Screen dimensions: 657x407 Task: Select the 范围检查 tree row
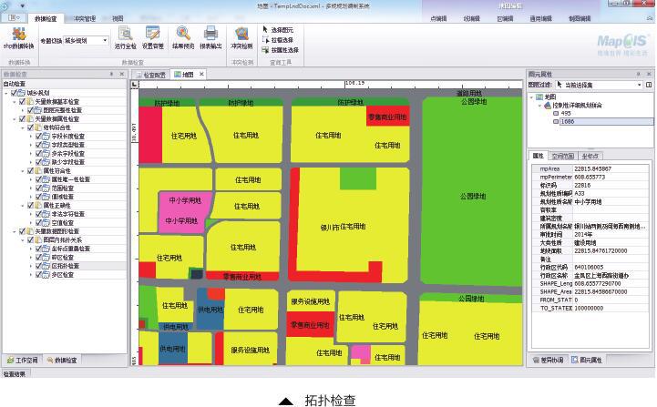63,188
